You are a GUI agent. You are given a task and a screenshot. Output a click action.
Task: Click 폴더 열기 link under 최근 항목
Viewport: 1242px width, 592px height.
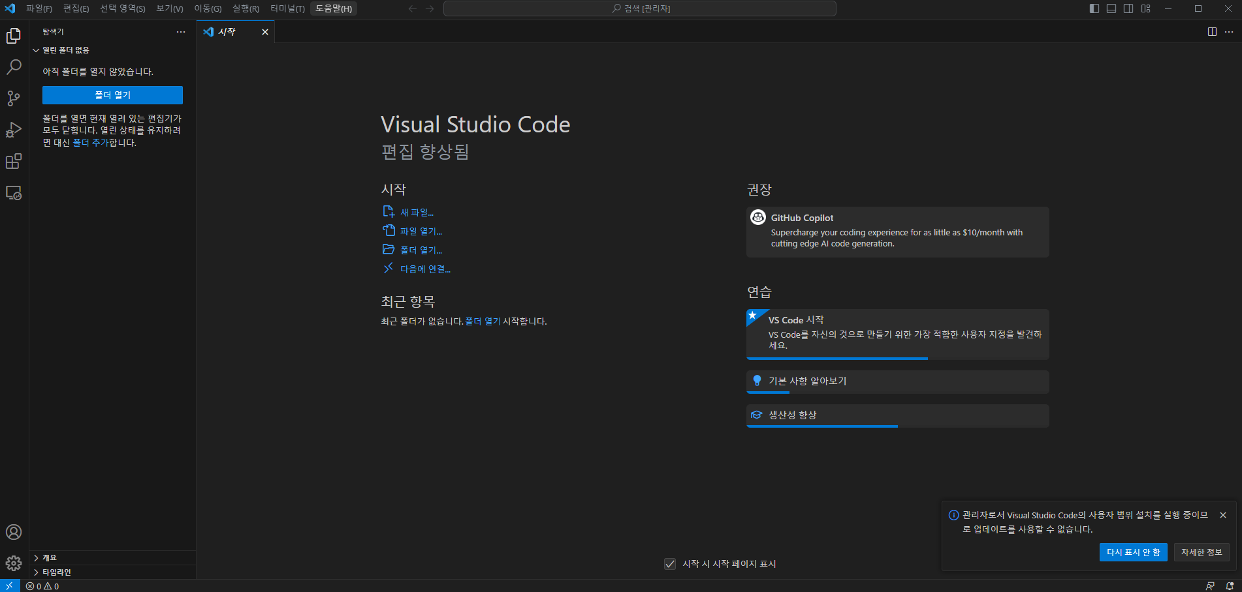click(x=483, y=321)
